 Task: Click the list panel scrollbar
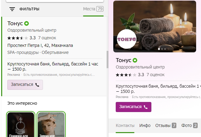click(107, 59)
